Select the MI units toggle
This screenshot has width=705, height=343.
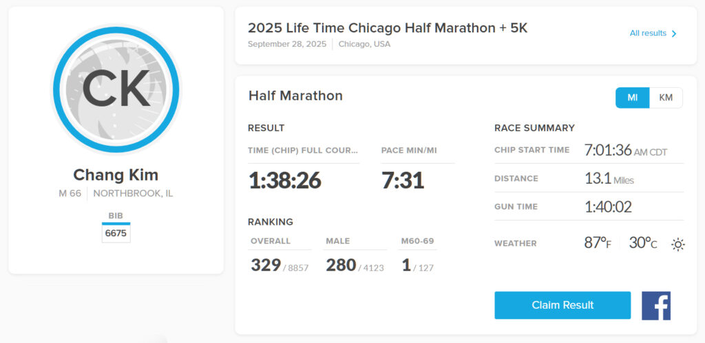click(633, 98)
